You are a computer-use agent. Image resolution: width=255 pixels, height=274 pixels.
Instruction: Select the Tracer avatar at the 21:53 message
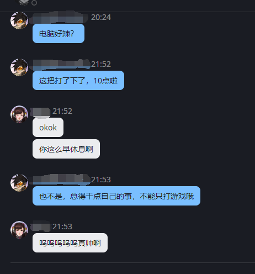click(19, 183)
